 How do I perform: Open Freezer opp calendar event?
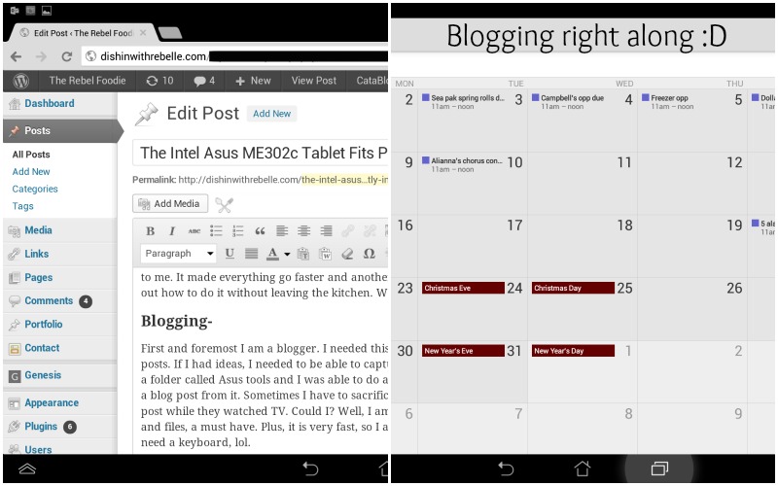click(668, 102)
